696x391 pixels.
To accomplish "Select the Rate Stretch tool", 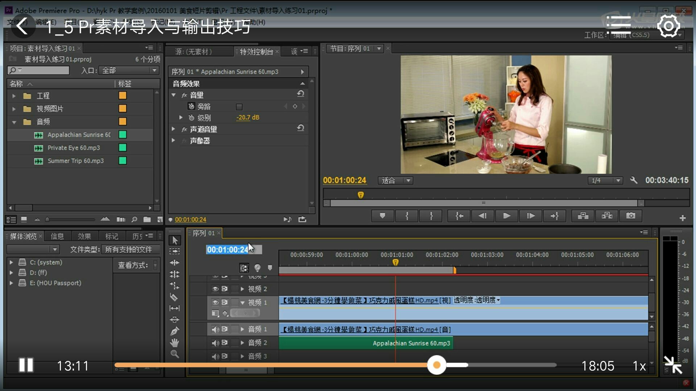I will click(175, 286).
